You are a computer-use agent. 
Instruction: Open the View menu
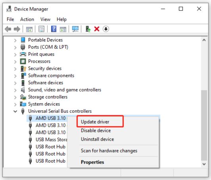(x=45, y=19)
